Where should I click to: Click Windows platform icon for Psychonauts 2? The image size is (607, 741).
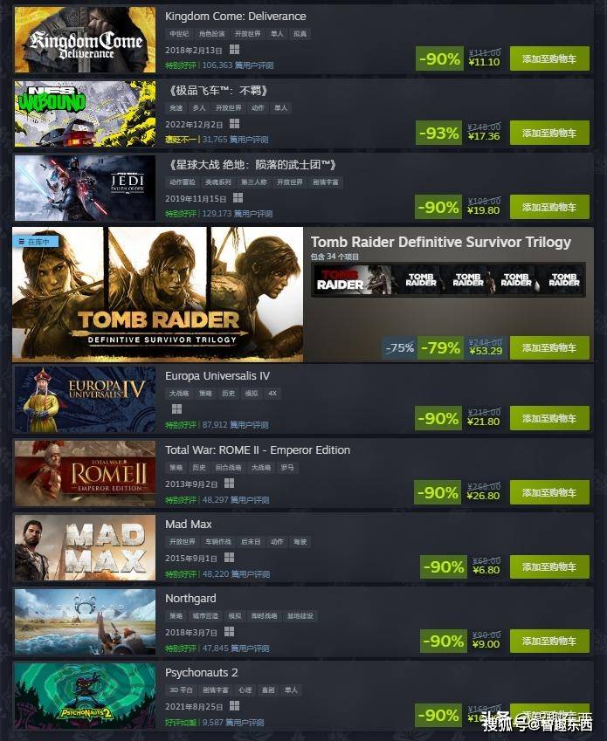click(x=234, y=706)
